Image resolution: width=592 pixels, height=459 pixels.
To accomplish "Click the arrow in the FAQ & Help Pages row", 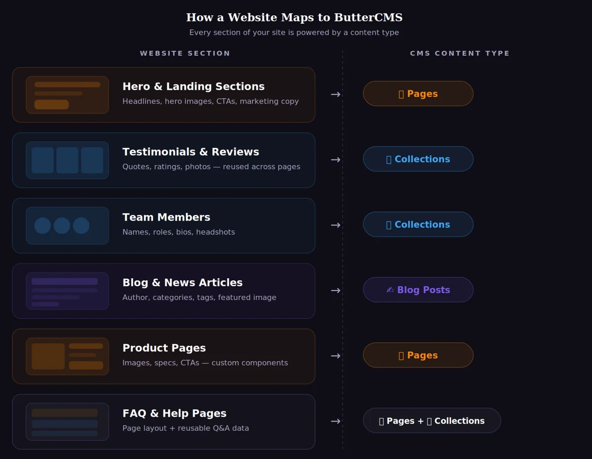I will tap(335, 421).
